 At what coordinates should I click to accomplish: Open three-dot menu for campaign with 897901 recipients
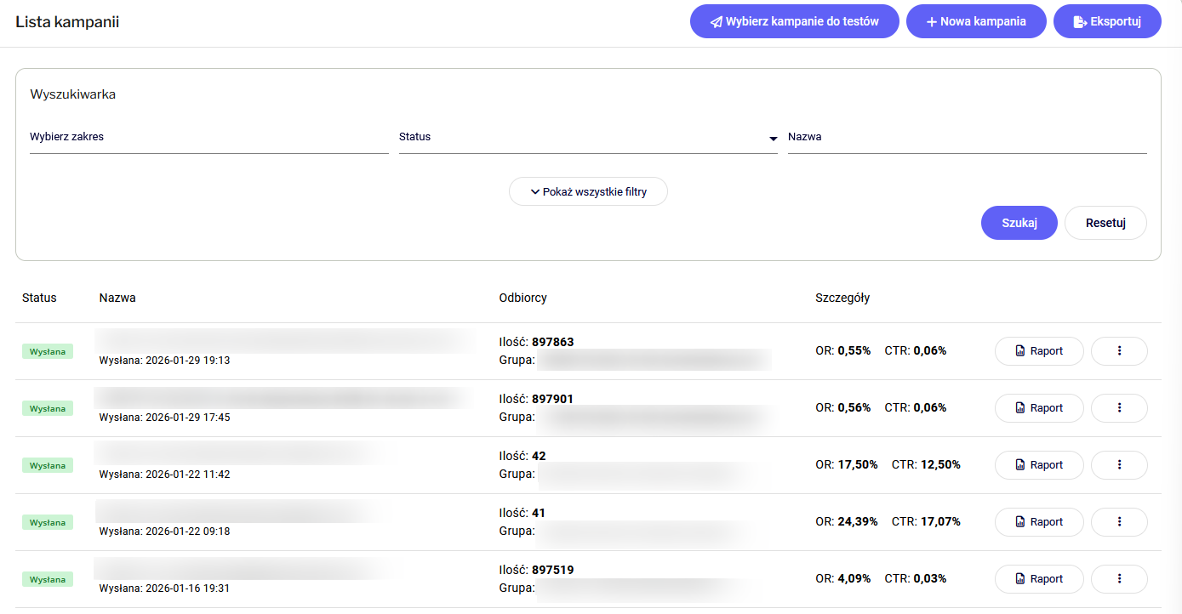[x=1119, y=408]
